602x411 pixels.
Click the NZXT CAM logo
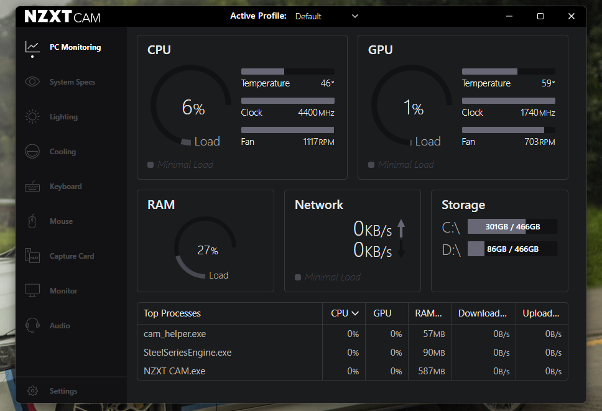point(63,17)
